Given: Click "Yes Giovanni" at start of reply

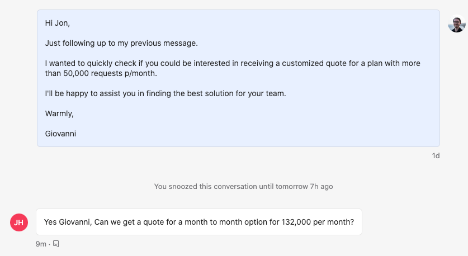Looking at the screenshot, I should point(68,222).
